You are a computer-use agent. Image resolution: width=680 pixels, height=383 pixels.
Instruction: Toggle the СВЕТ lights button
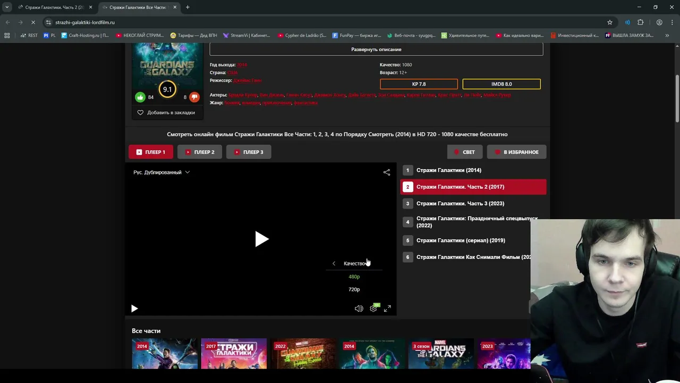pos(465,152)
